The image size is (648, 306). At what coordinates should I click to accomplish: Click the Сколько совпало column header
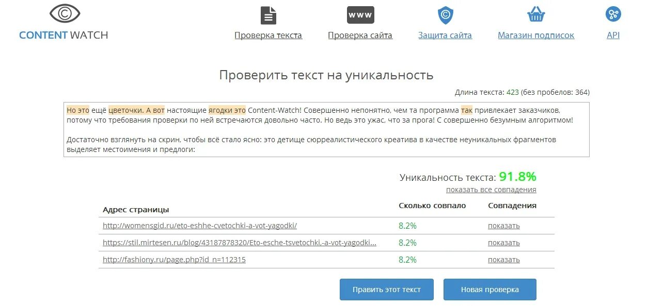pyautogui.click(x=432, y=206)
